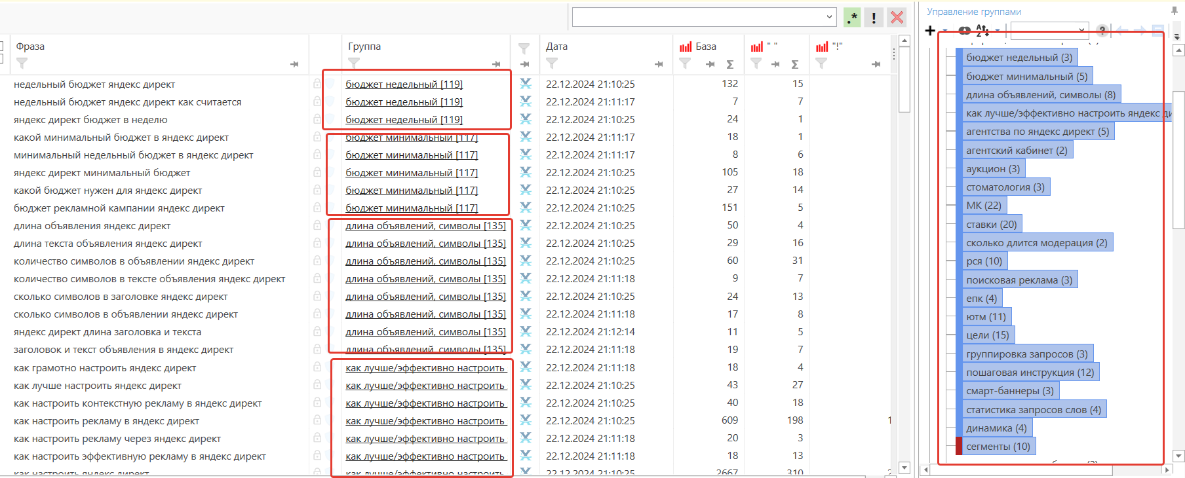Viewport: 1185px width, 478px height.
Task: Click the bar chart icon of the База column
Action: [x=686, y=46]
